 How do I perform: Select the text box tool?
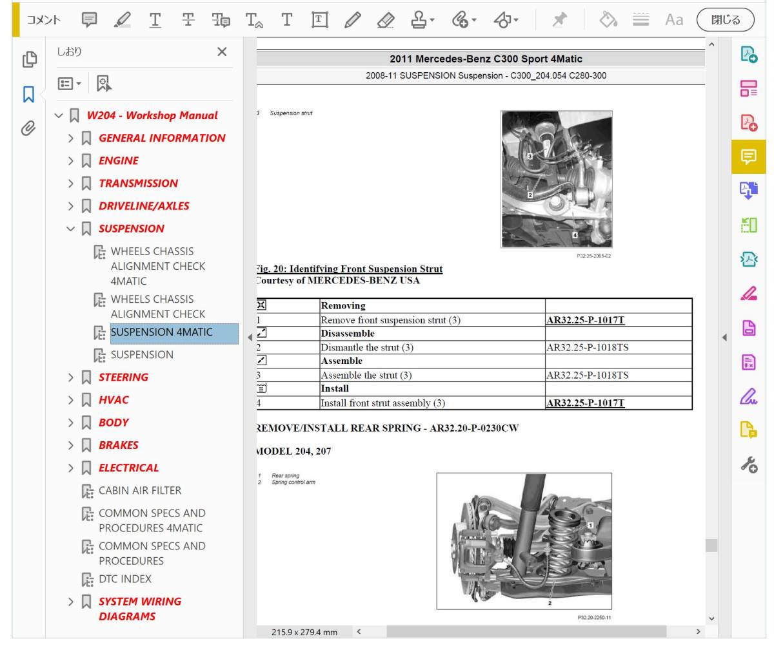point(320,20)
